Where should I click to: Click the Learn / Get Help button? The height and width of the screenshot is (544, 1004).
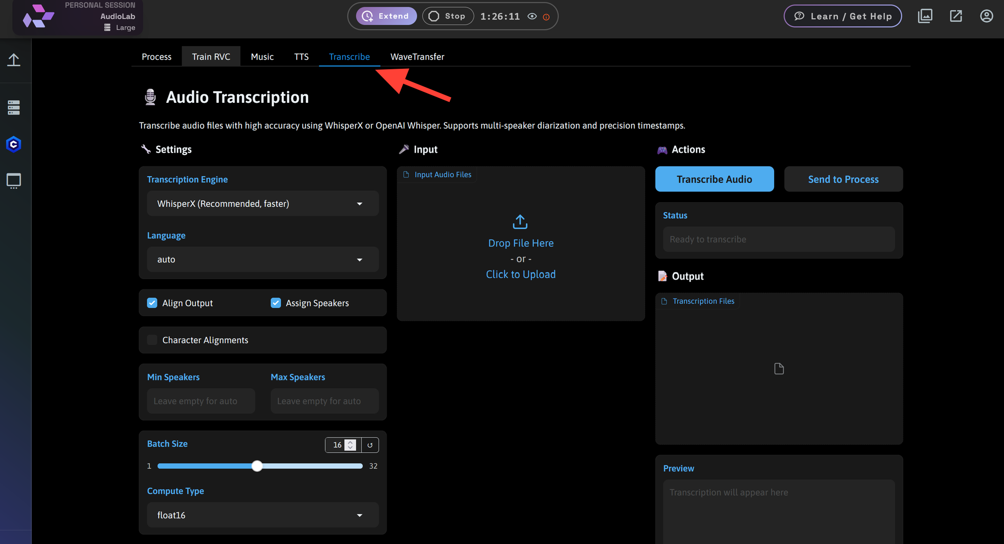[x=842, y=16]
